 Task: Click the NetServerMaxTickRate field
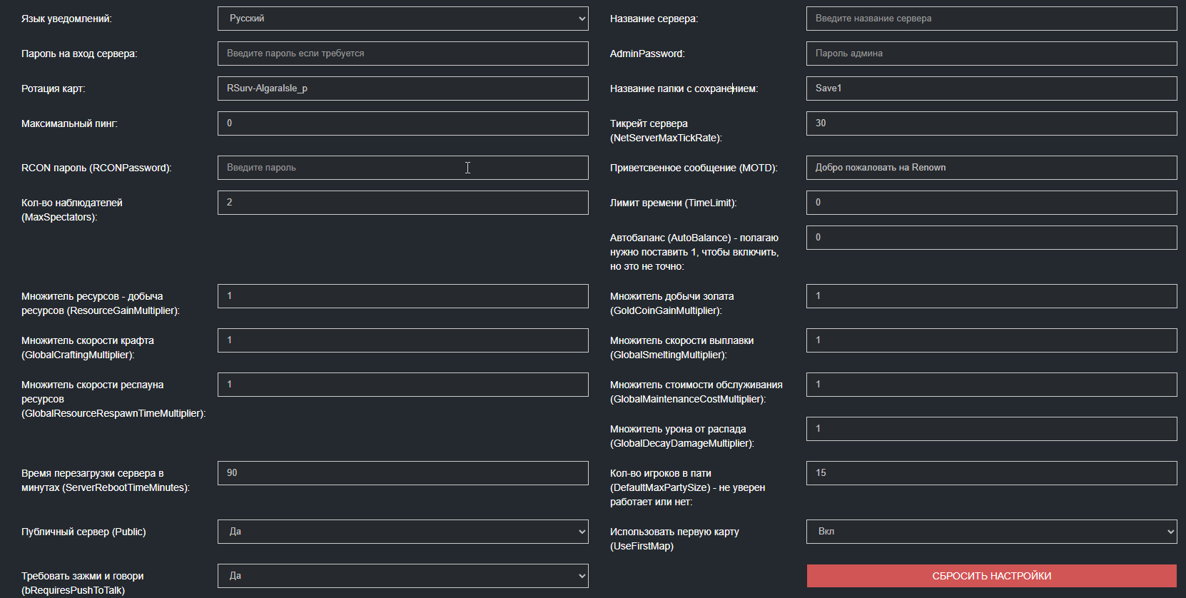tap(991, 123)
